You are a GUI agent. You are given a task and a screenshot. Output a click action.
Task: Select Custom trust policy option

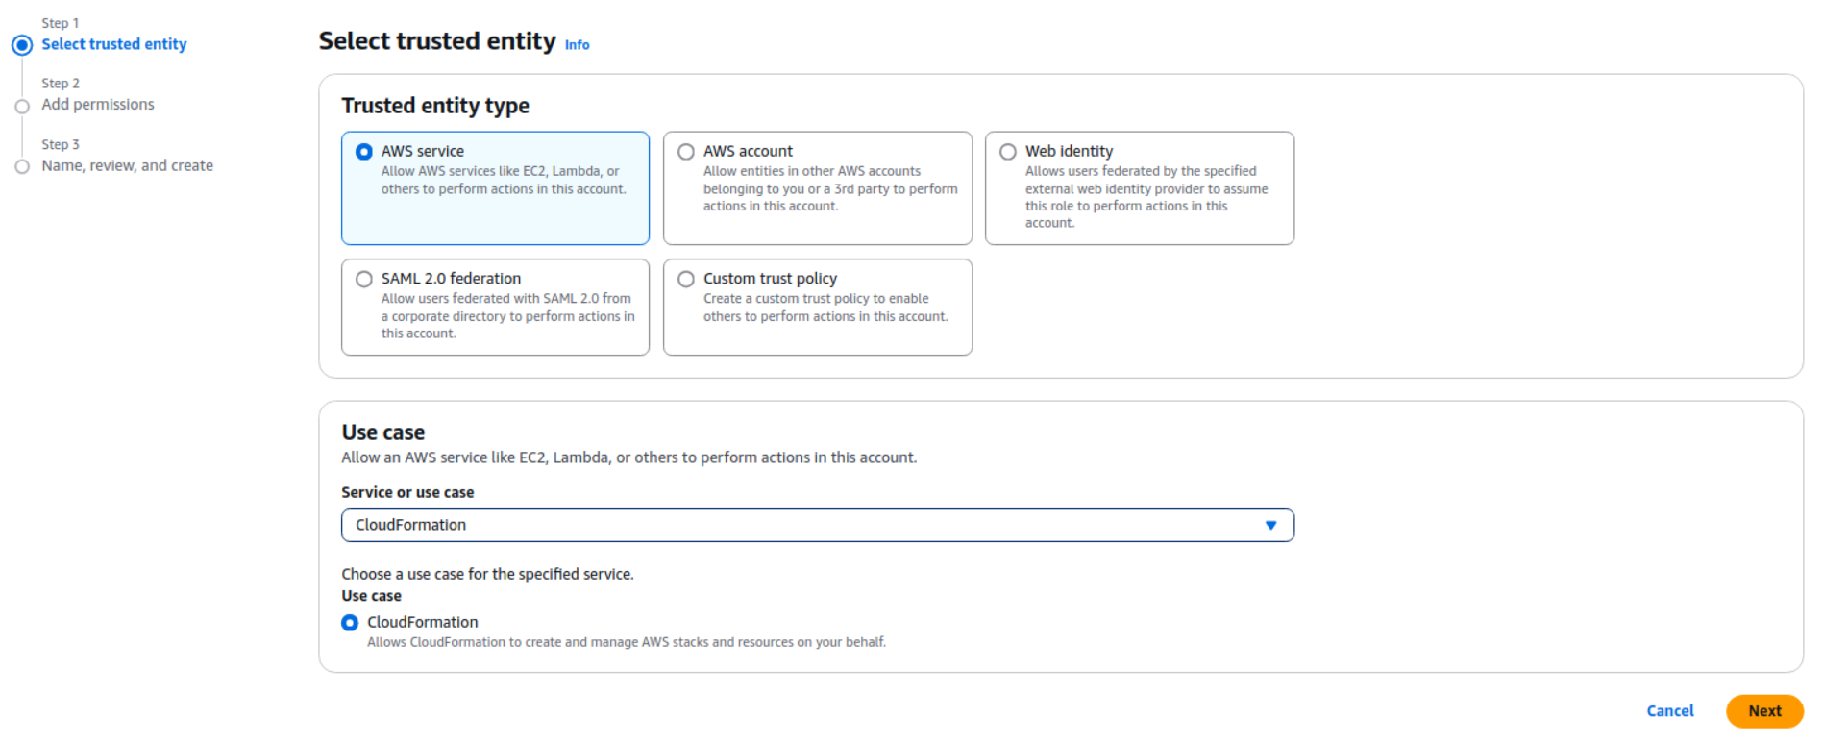point(686,280)
